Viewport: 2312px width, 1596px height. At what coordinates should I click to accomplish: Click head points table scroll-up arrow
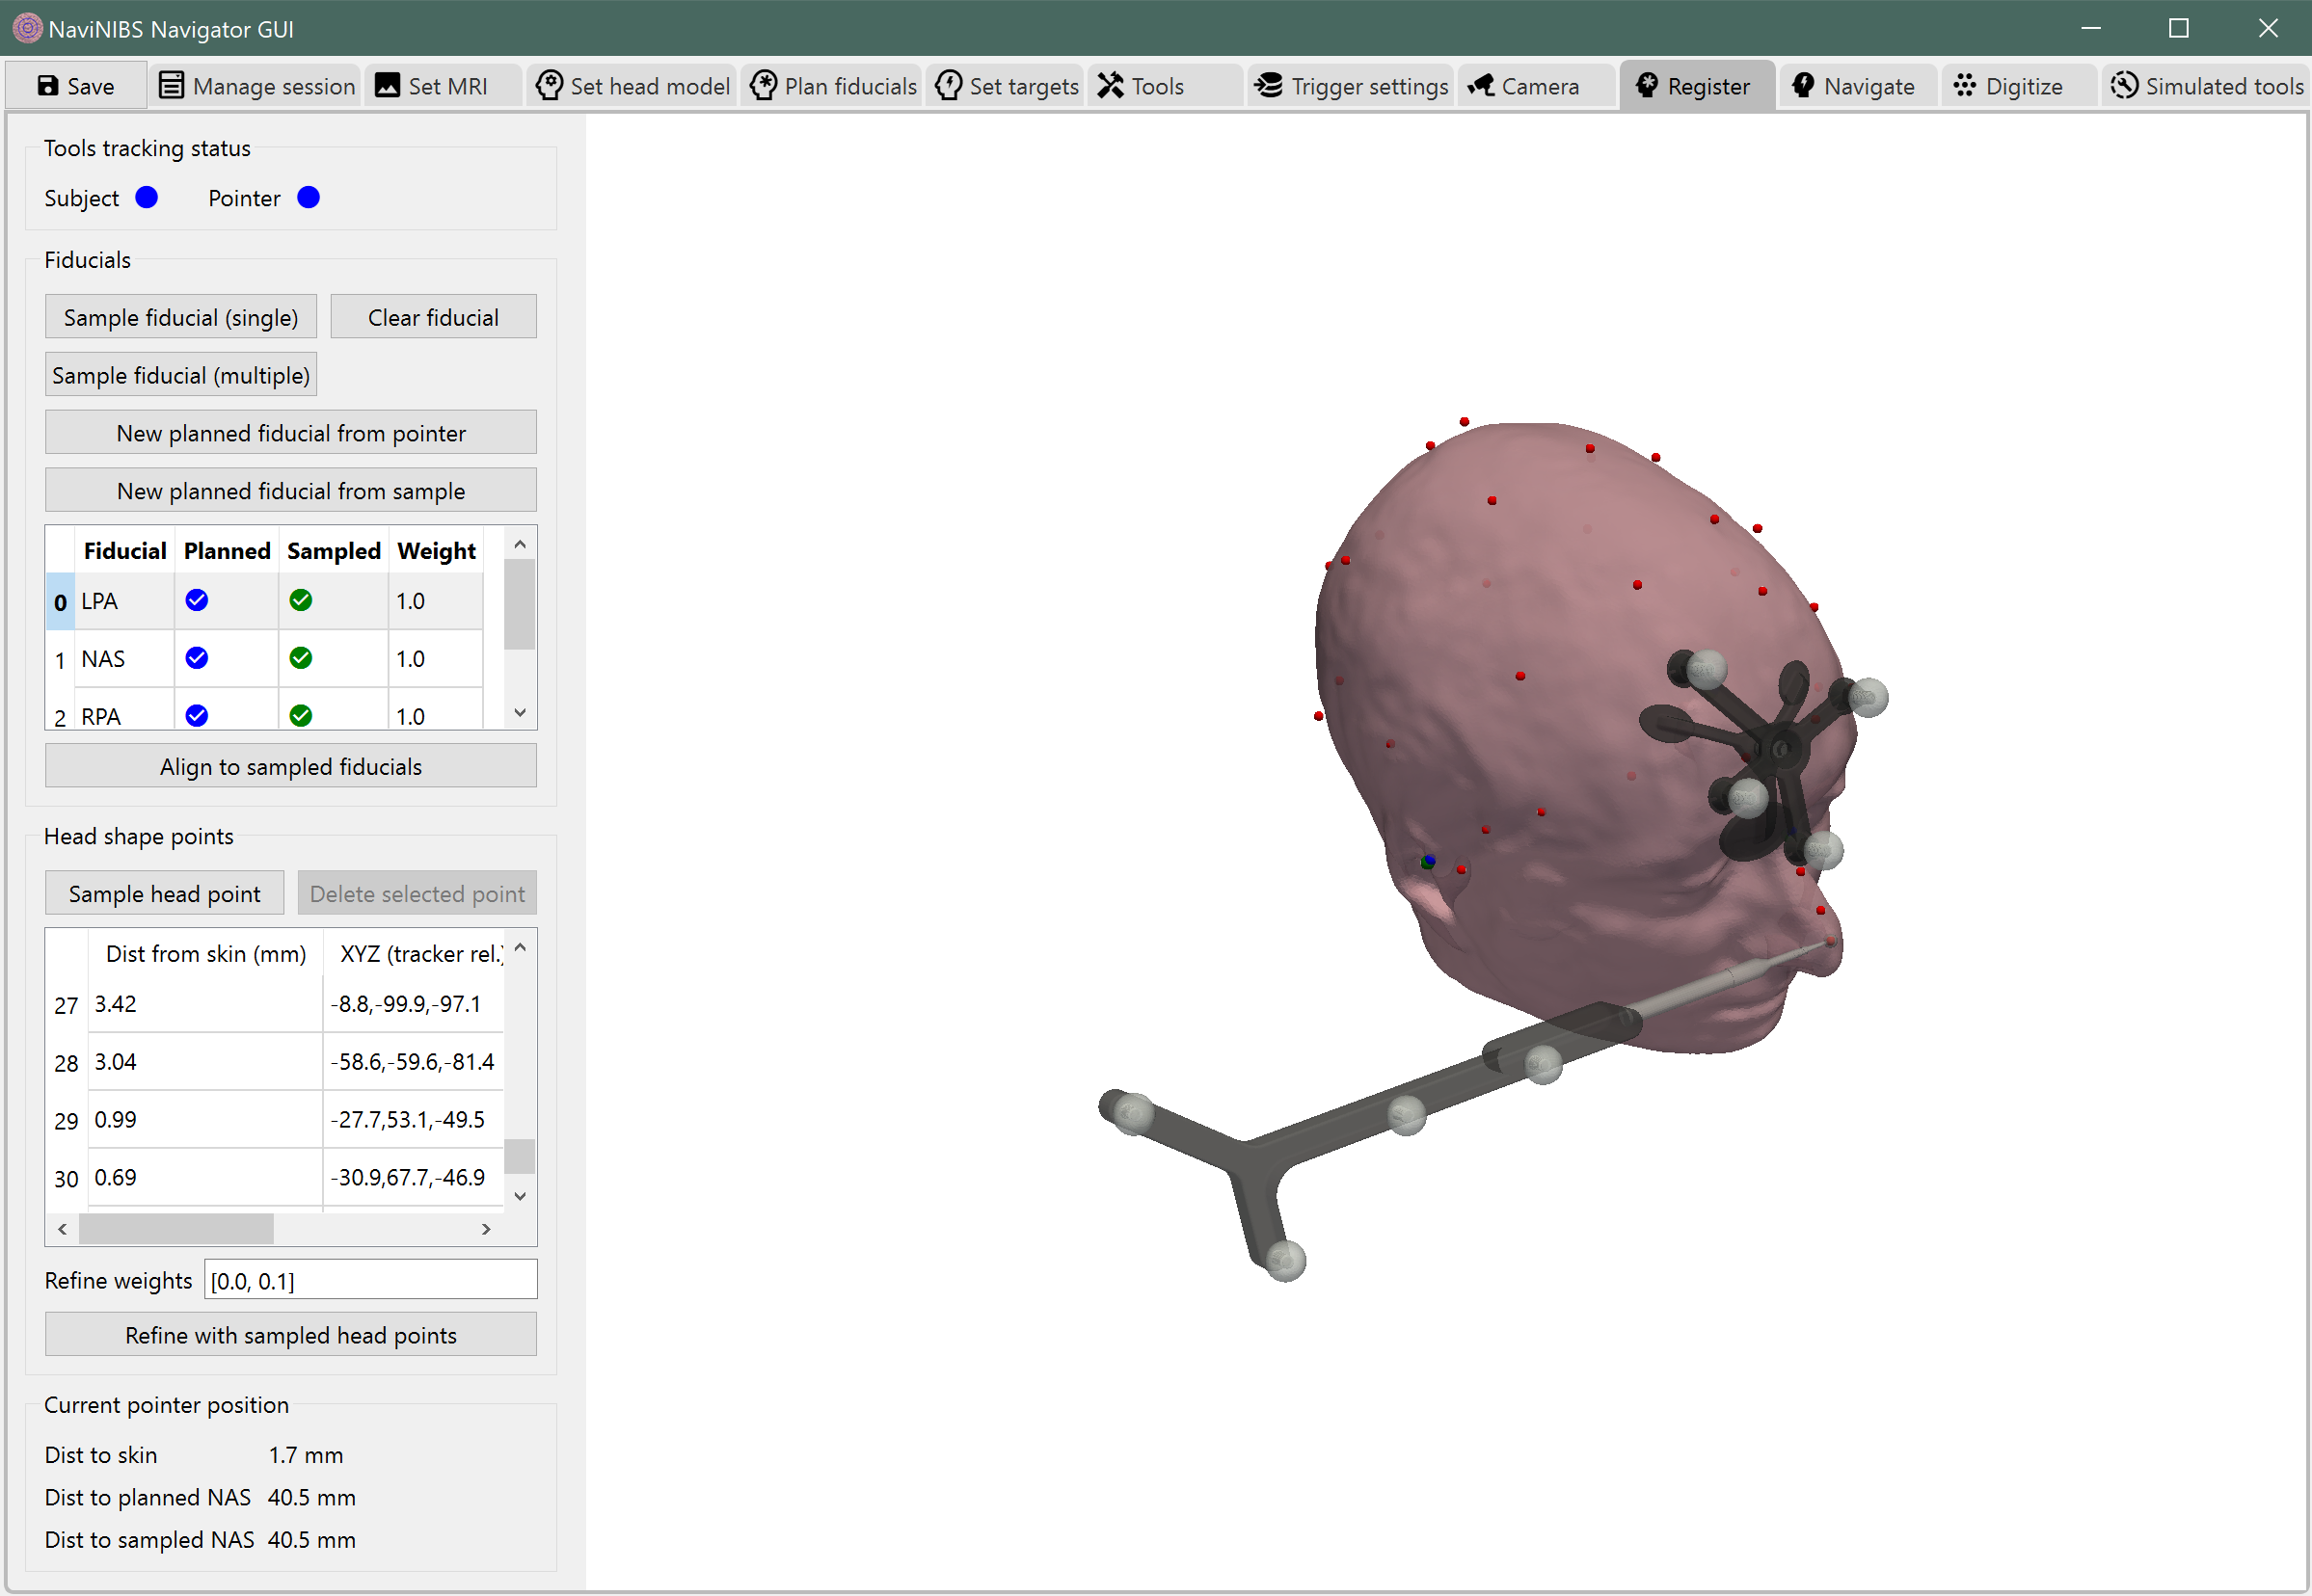(520, 947)
